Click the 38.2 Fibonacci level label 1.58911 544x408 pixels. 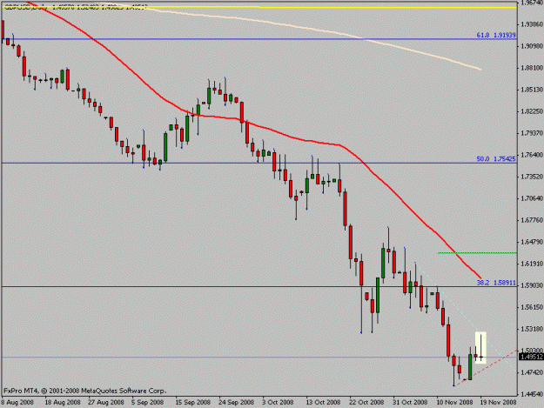point(496,283)
